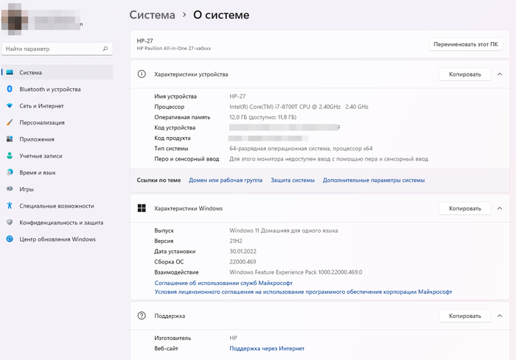Click the Учетные записи person icon
The width and height of the screenshot is (516, 360).
pyautogui.click(x=10, y=155)
